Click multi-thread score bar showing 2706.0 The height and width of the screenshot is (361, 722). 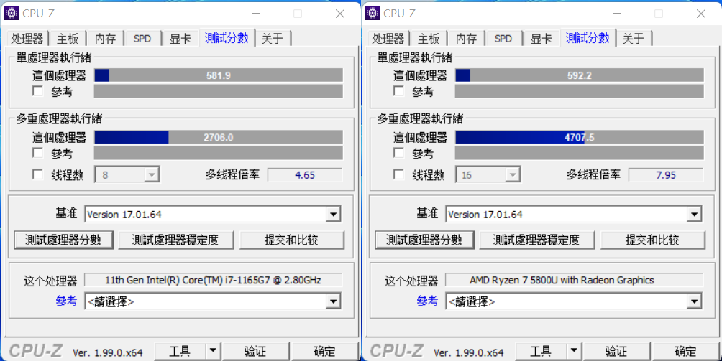point(219,137)
